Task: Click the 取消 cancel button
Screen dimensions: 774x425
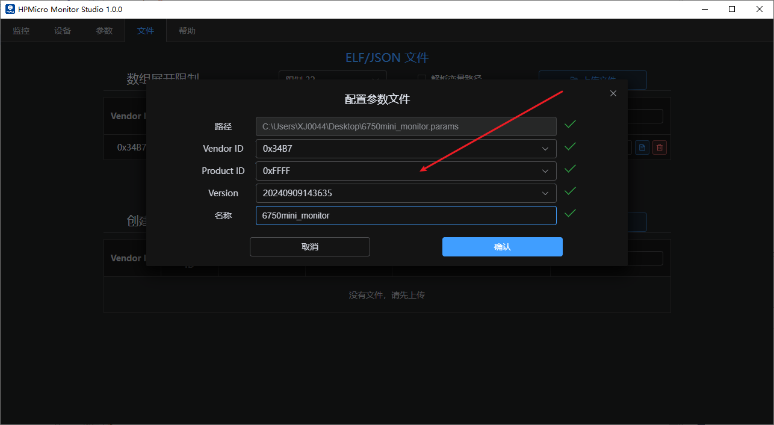Action: click(x=310, y=247)
